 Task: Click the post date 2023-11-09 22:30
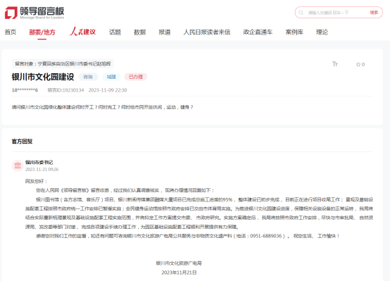point(108,90)
